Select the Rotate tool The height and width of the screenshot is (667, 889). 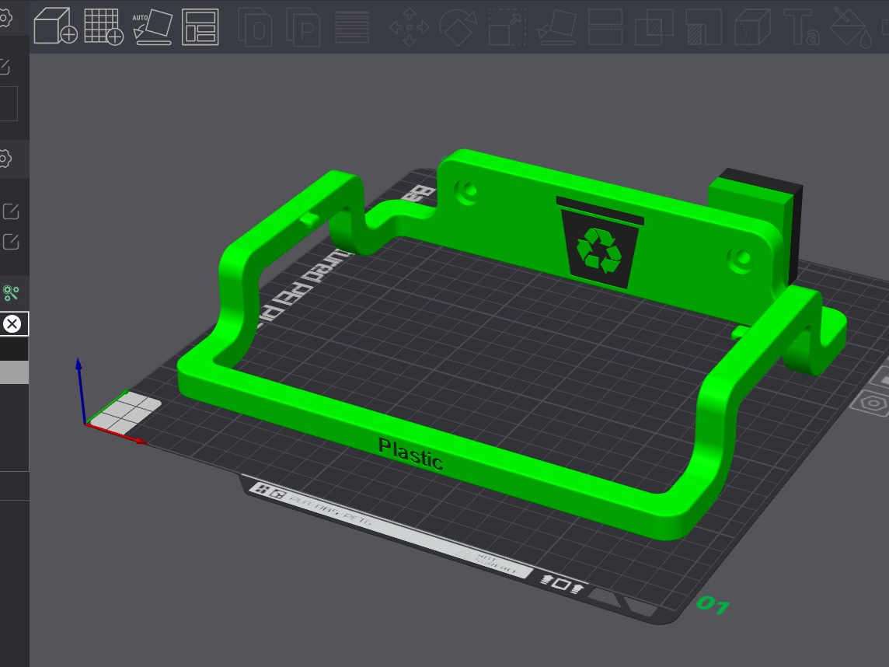[x=458, y=26]
